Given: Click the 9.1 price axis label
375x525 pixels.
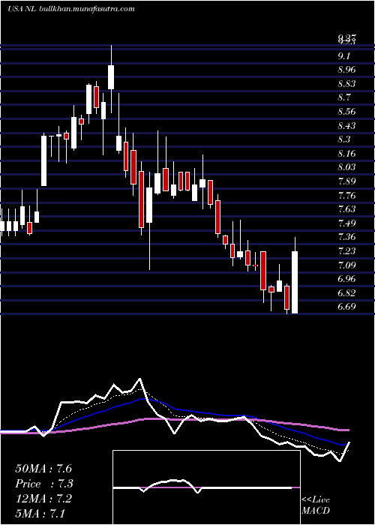Looking at the screenshot, I should (343, 56).
